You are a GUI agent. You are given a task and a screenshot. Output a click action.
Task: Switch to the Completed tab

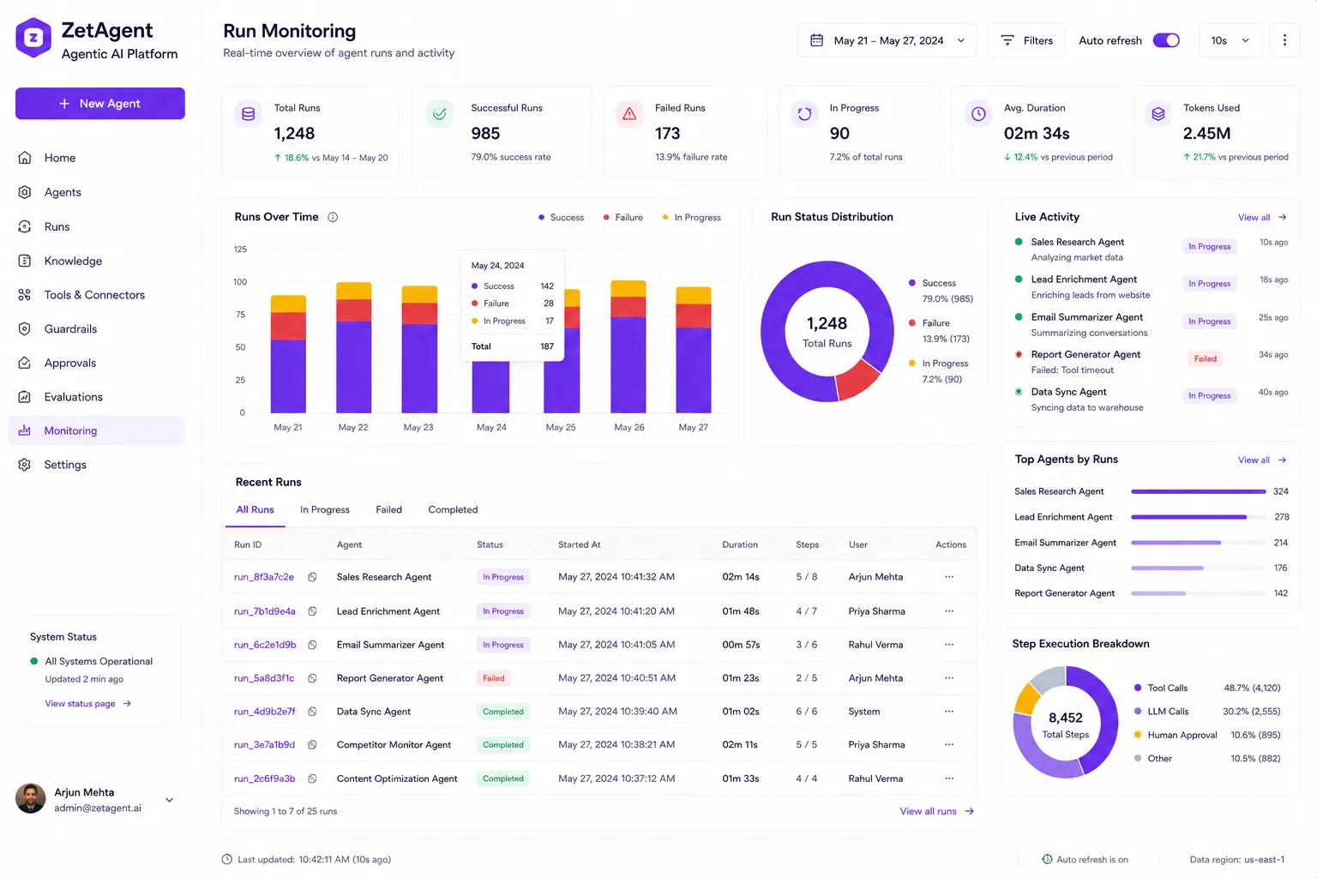[453, 509]
